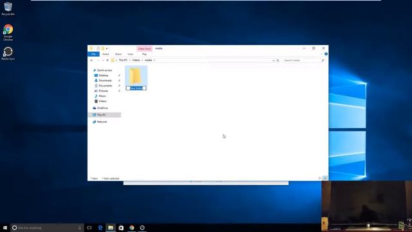This screenshot has height=232, width=412.
Task: Switch to the Share ribbon tab
Action: click(x=118, y=54)
